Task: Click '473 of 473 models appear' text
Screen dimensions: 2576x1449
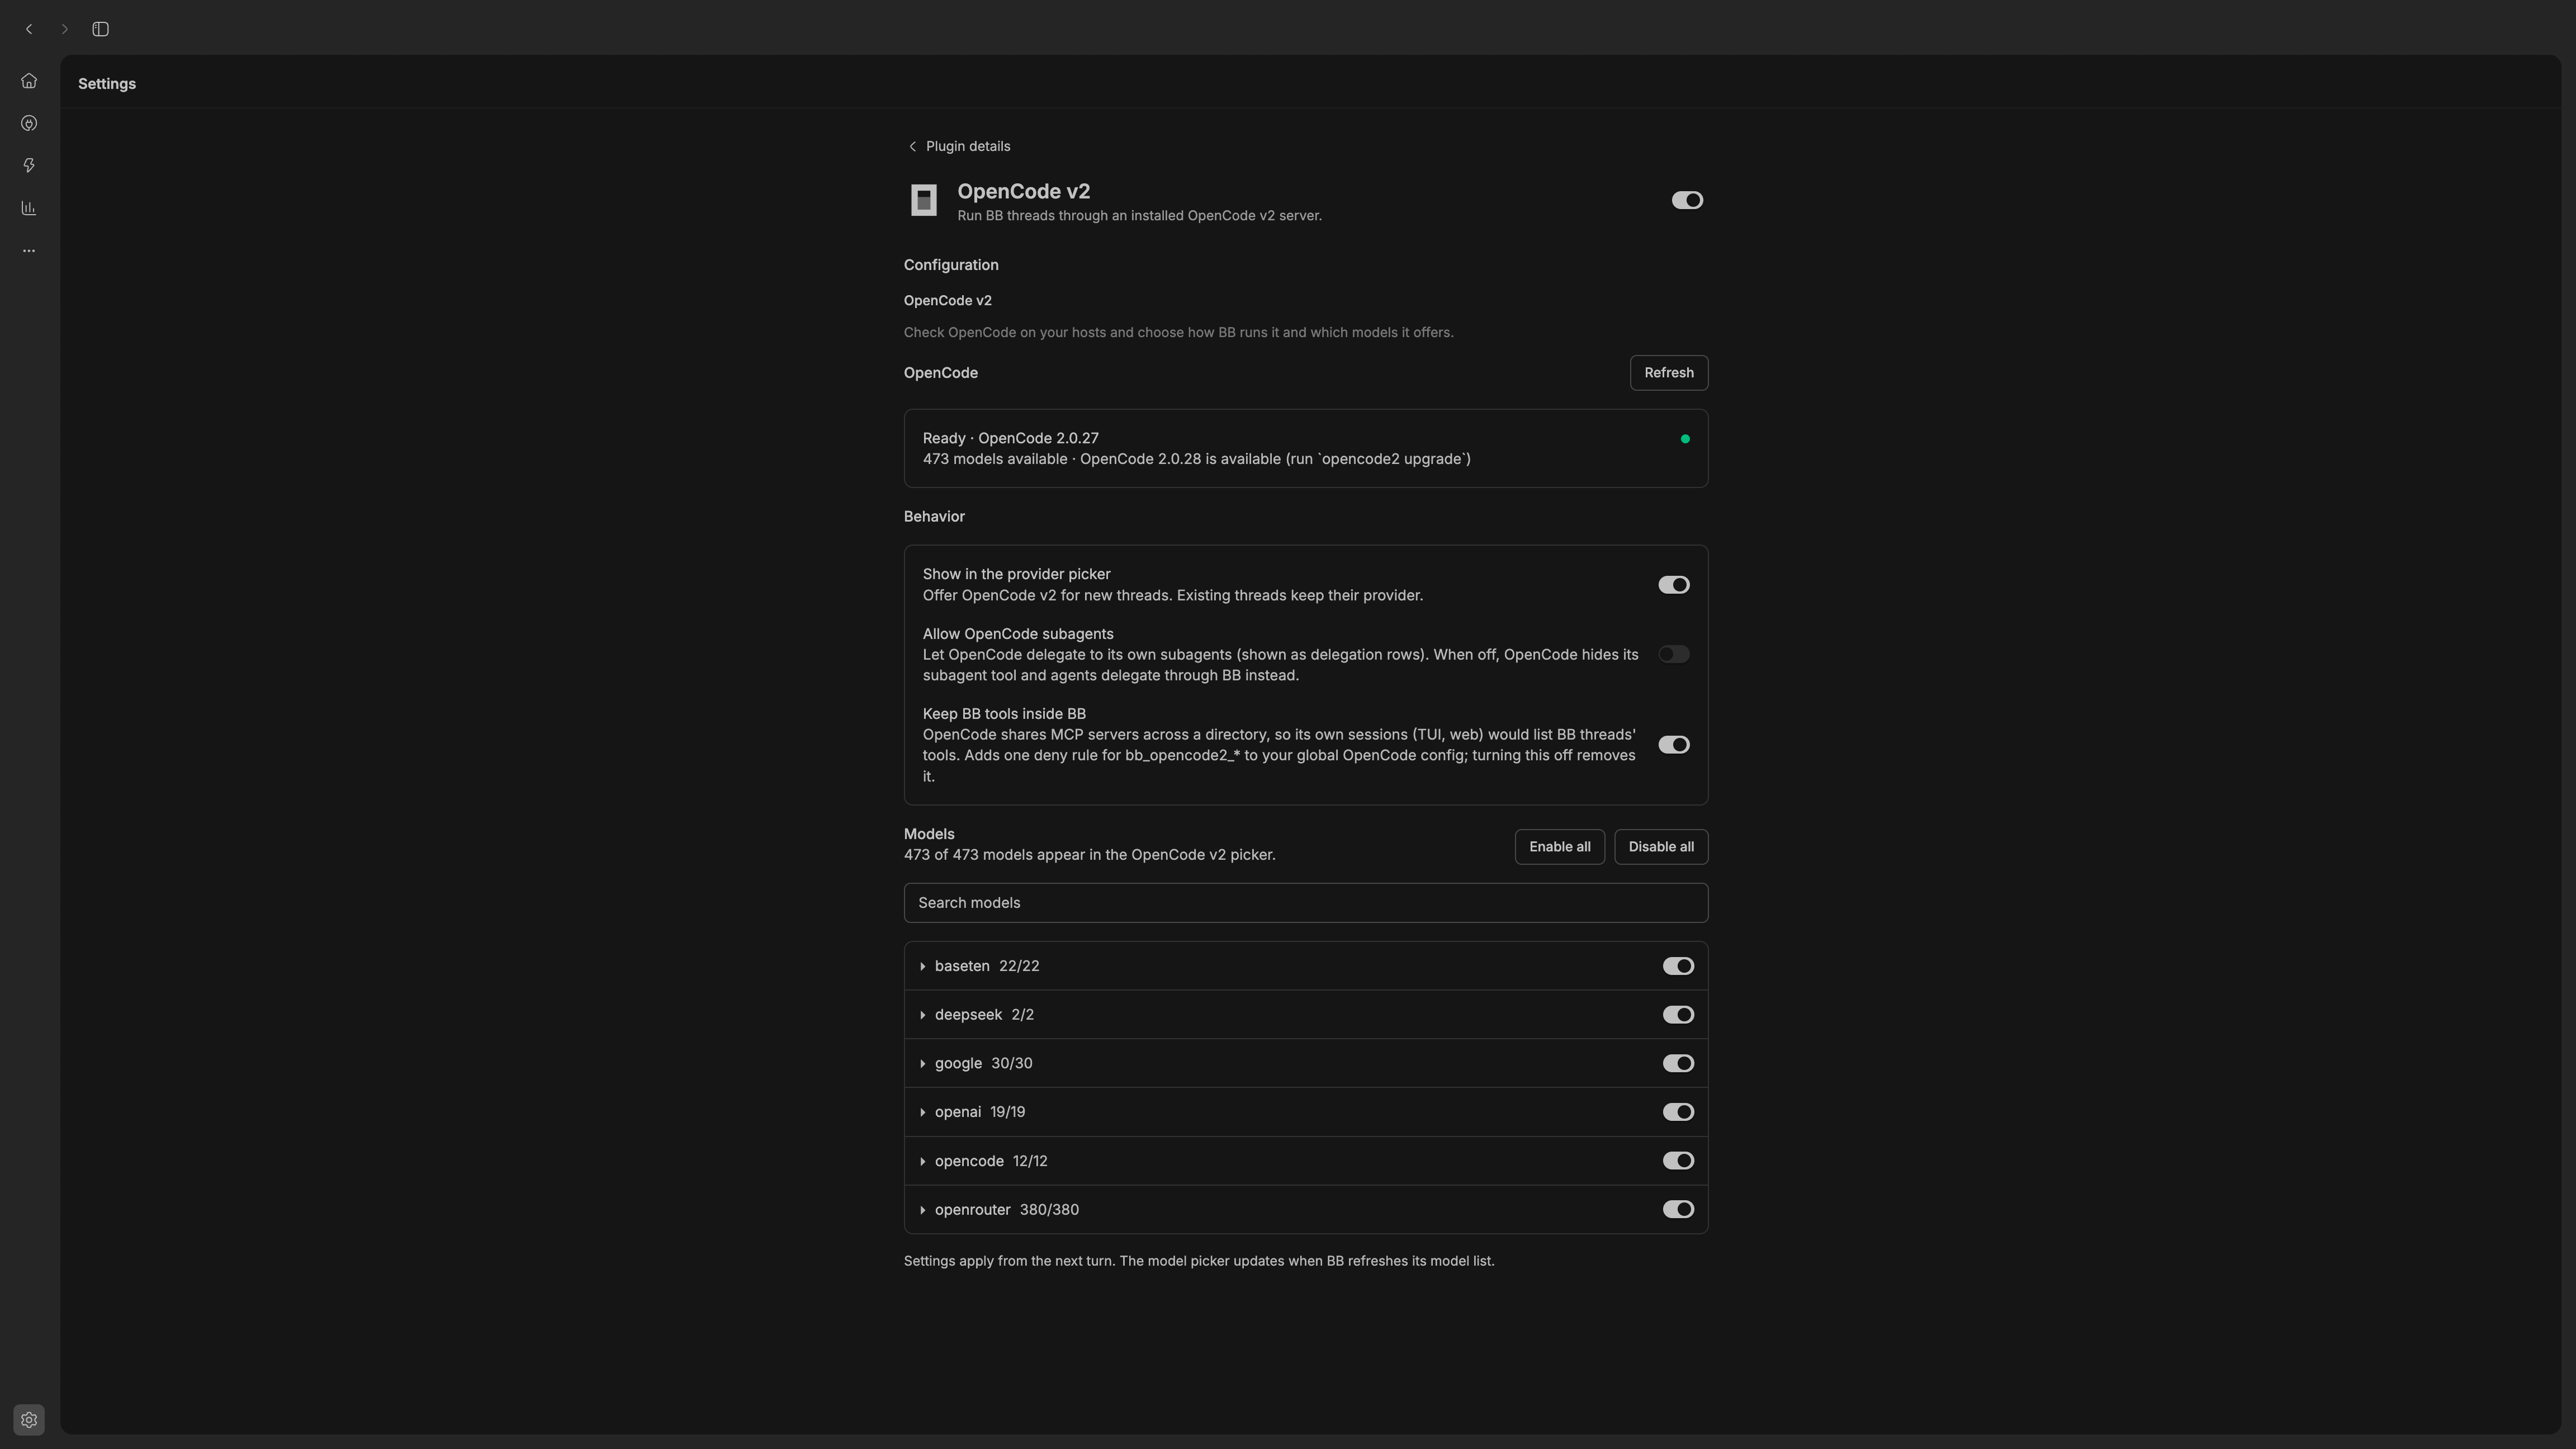Action: pyautogui.click(x=1089, y=855)
